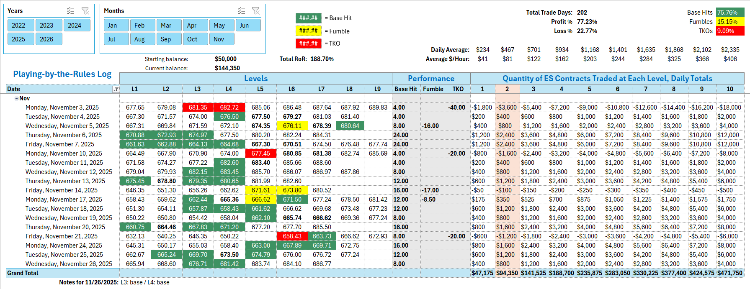The image size is (750, 289).
Task: Toggle multi-select in the Years slicer
Action: [70, 11]
